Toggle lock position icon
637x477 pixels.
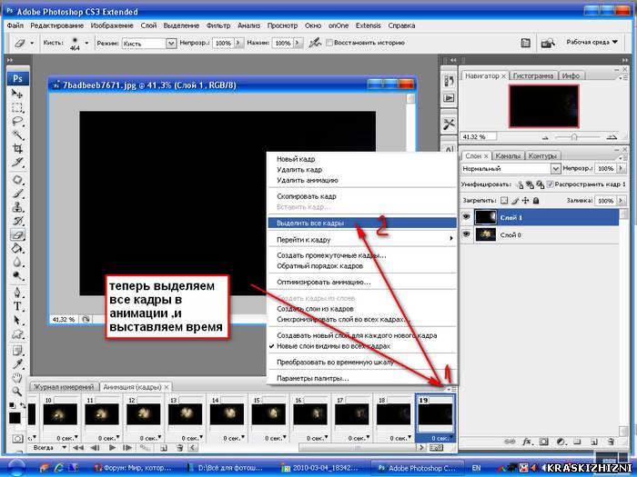525,201
